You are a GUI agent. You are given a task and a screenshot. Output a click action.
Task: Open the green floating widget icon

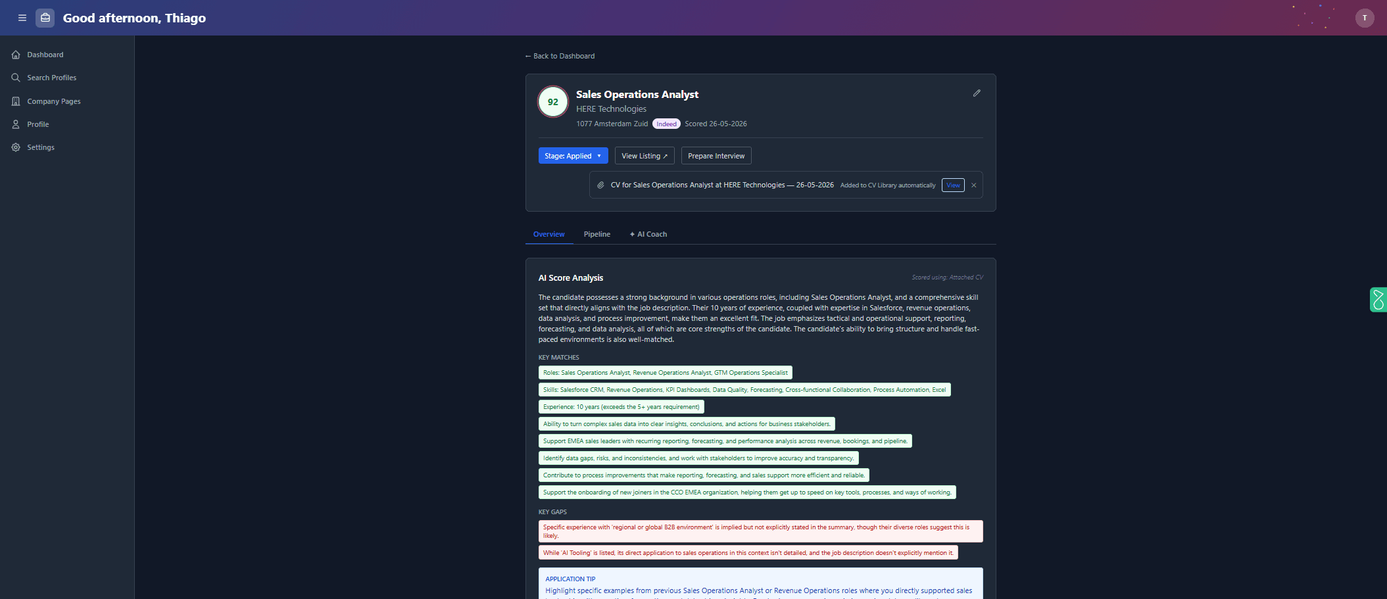pyautogui.click(x=1378, y=300)
